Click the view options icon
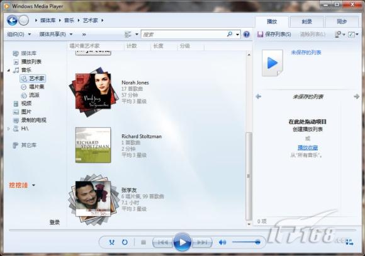Viewport: 365px width, 256px height. [128, 35]
